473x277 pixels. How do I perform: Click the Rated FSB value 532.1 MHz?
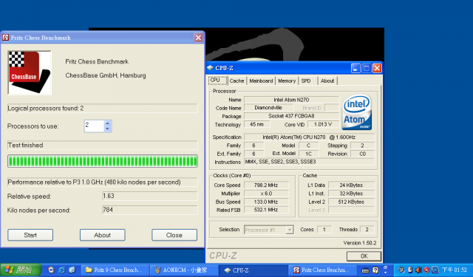266,210
